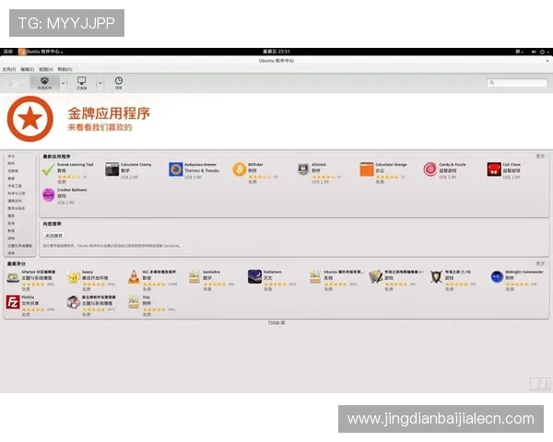Screen dimensions: 553x442
Task: Open the Stellarium app icon
Action: click(x=254, y=277)
